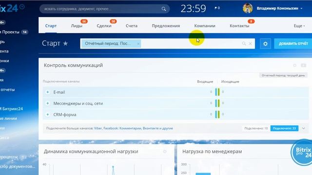312x175 pixels.
Task: Open the Лиды tab
Action: click(77, 26)
